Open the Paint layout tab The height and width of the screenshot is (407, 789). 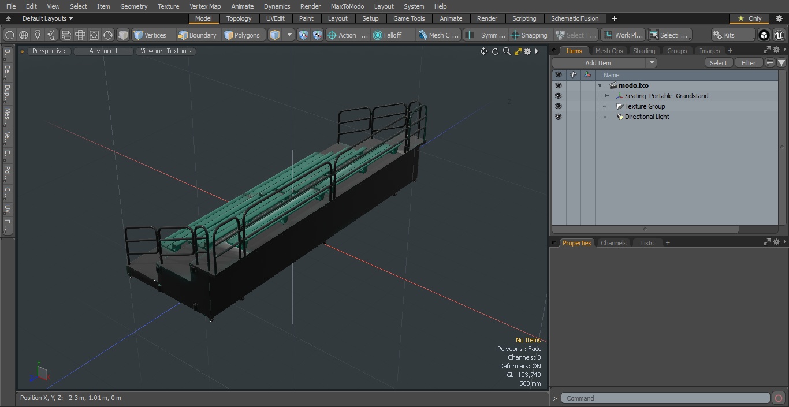pyautogui.click(x=307, y=18)
